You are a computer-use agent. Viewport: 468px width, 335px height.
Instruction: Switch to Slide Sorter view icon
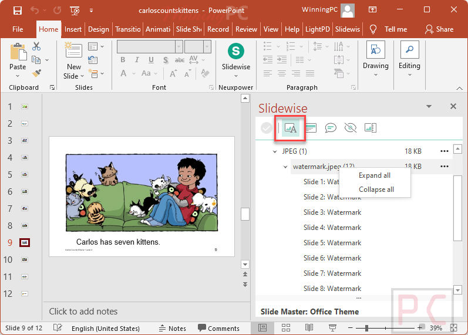pyautogui.click(x=285, y=328)
